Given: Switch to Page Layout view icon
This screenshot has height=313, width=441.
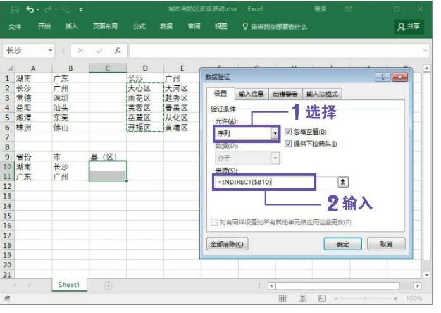Looking at the screenshot, I should tap(302, 298).
